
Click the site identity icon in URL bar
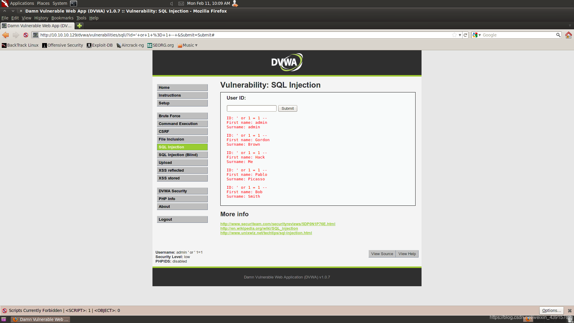pos(36,35)
